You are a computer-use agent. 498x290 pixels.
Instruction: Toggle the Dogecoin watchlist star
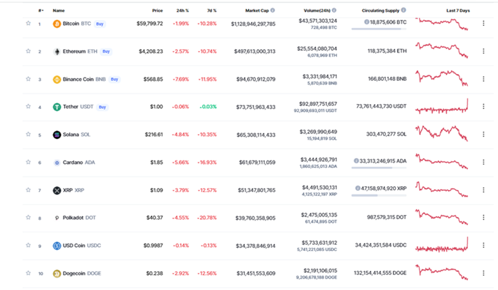[28, 273]
